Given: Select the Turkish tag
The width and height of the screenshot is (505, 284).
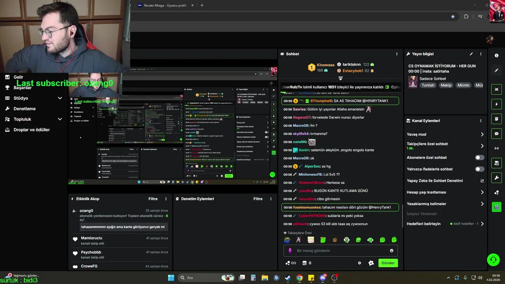Looking at the screenshot, I should tap(428, 85).
